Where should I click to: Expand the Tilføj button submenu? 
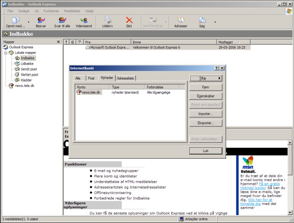(205, 78)
